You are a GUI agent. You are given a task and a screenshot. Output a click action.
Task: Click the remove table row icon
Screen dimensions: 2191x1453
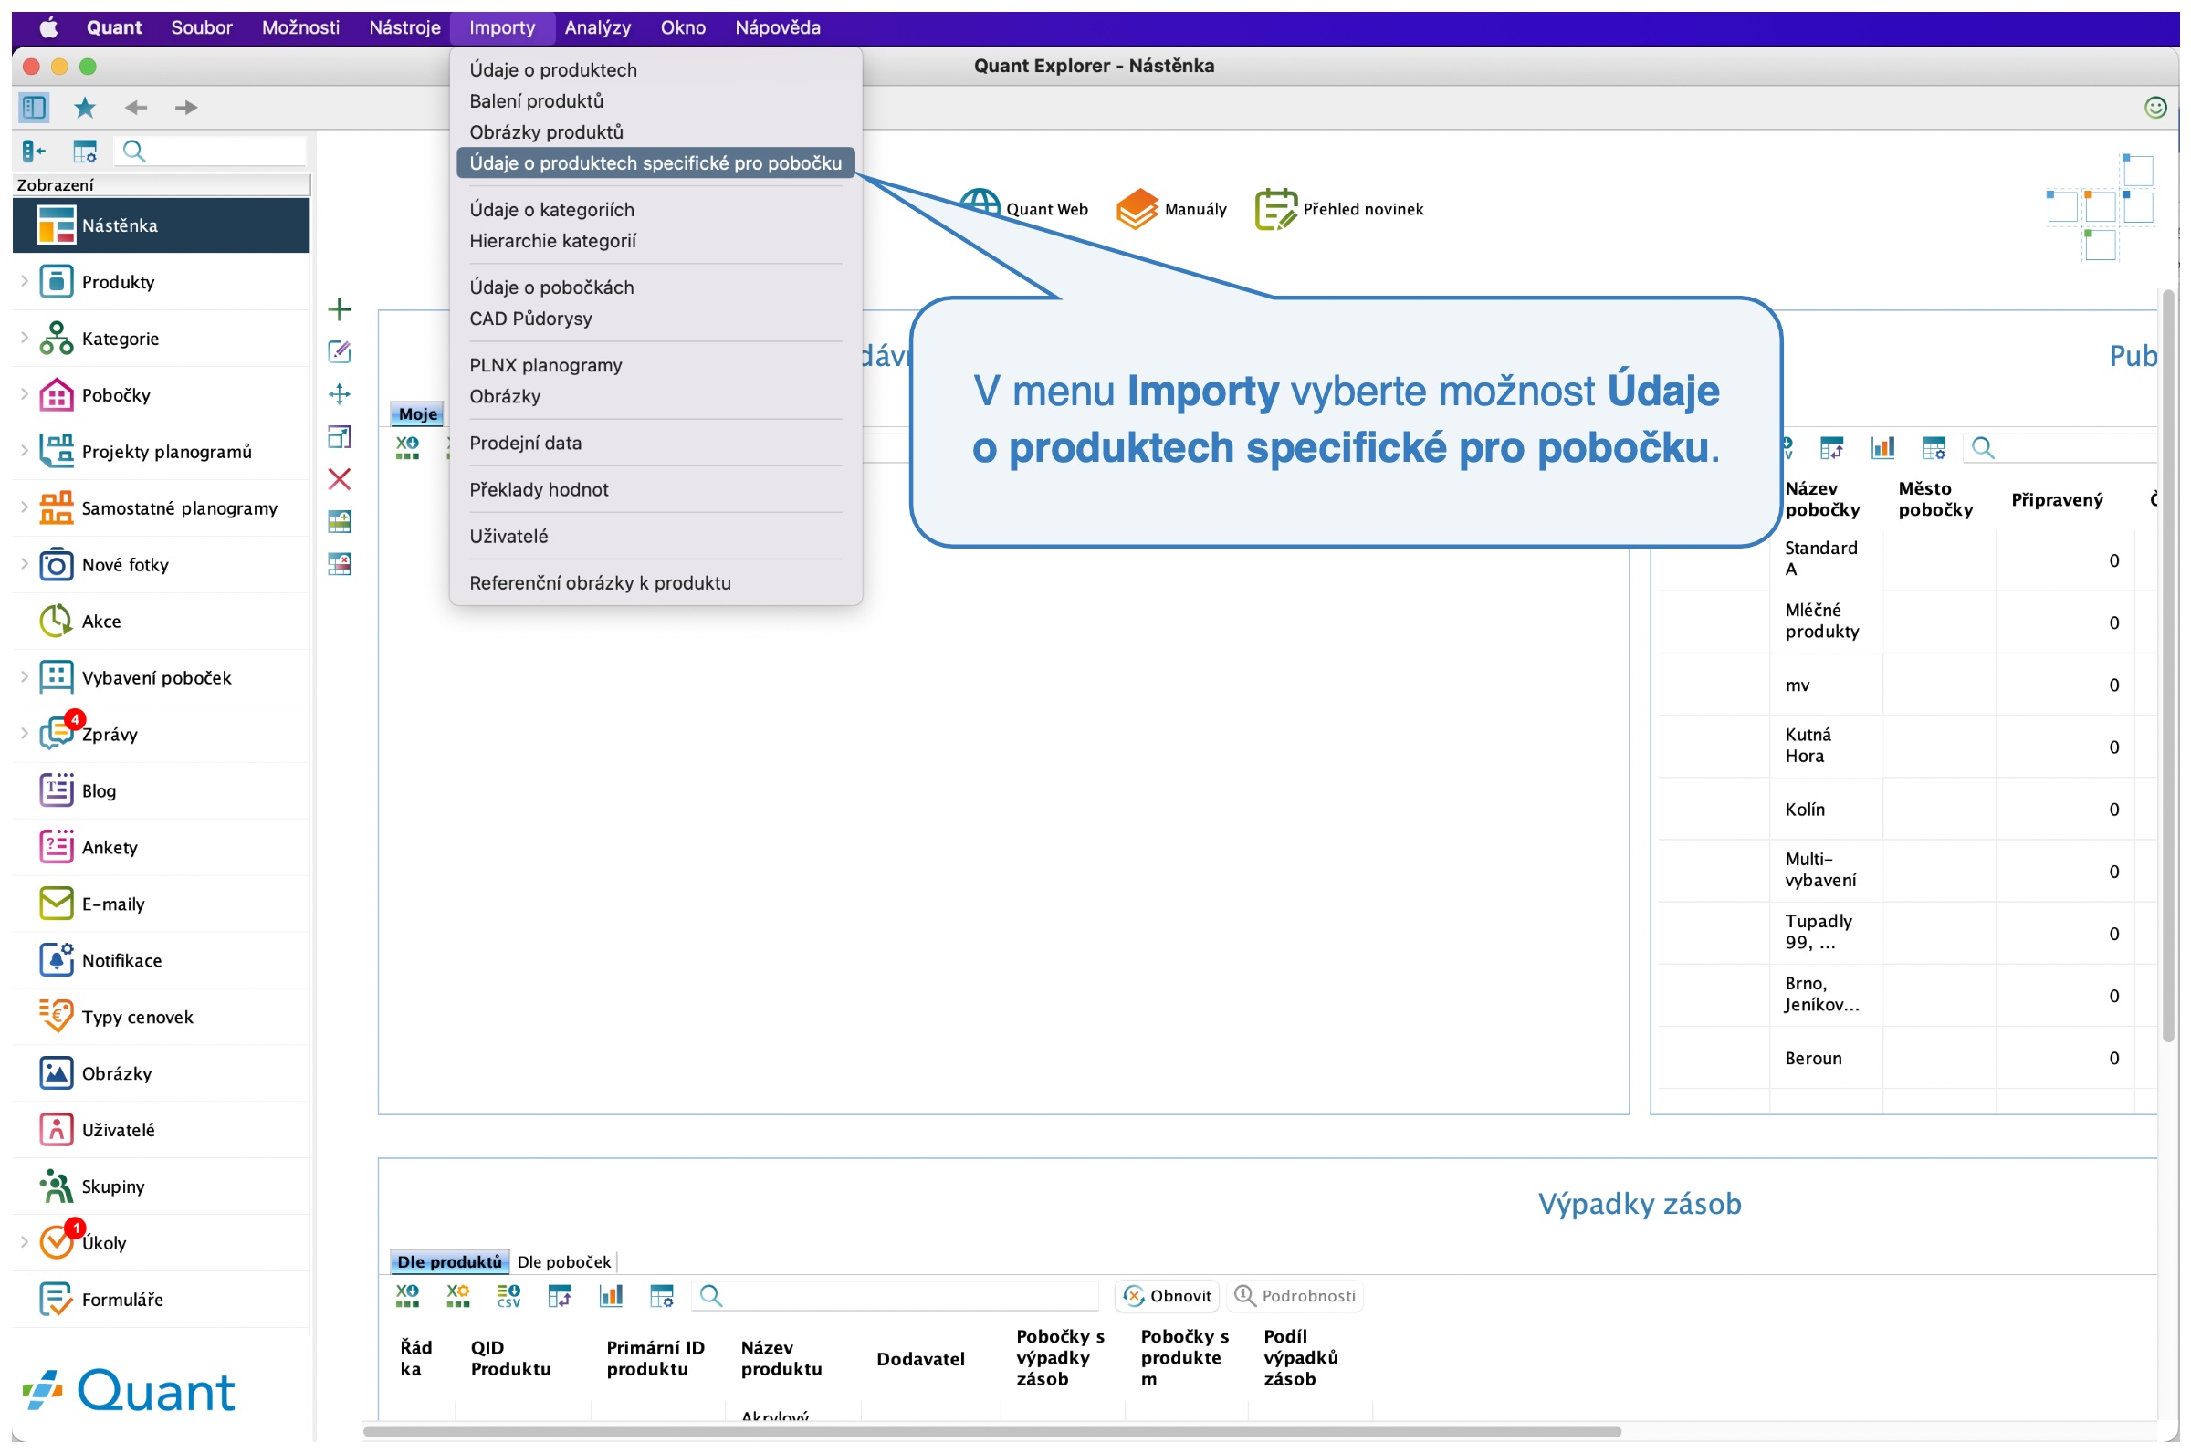click(x=340, y=564)
